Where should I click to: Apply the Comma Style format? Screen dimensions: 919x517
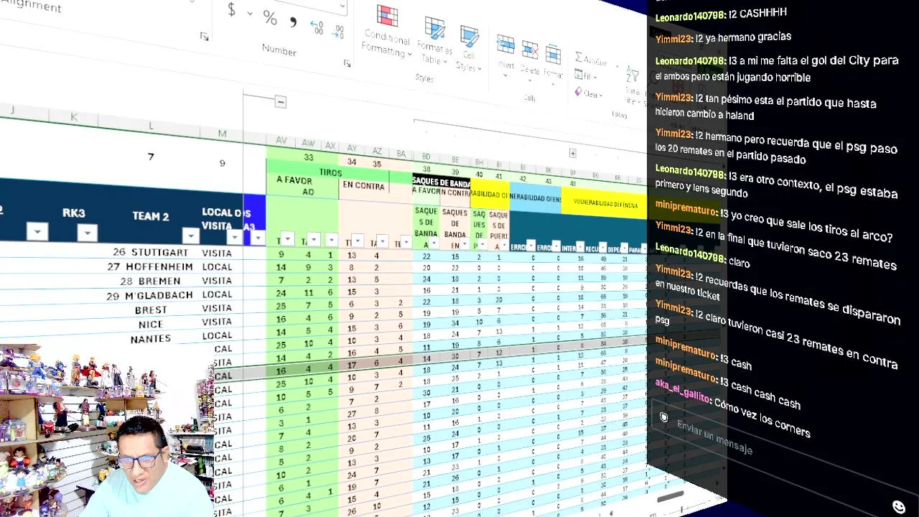click(293, 22)
